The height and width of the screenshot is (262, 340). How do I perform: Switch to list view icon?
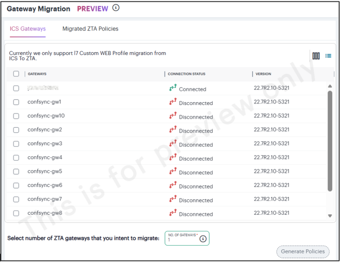[x=328, y=56]
